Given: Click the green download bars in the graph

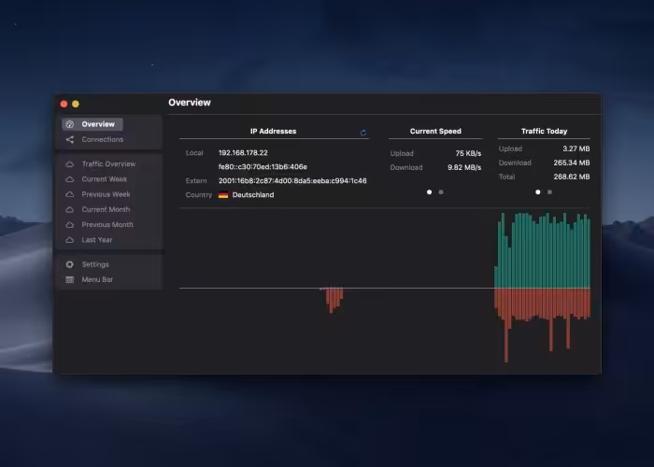Looking at the screenshot, I should point(542,252).
